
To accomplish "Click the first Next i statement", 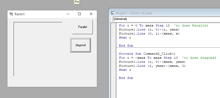I will pyautogui.click(x=125, y=38).
